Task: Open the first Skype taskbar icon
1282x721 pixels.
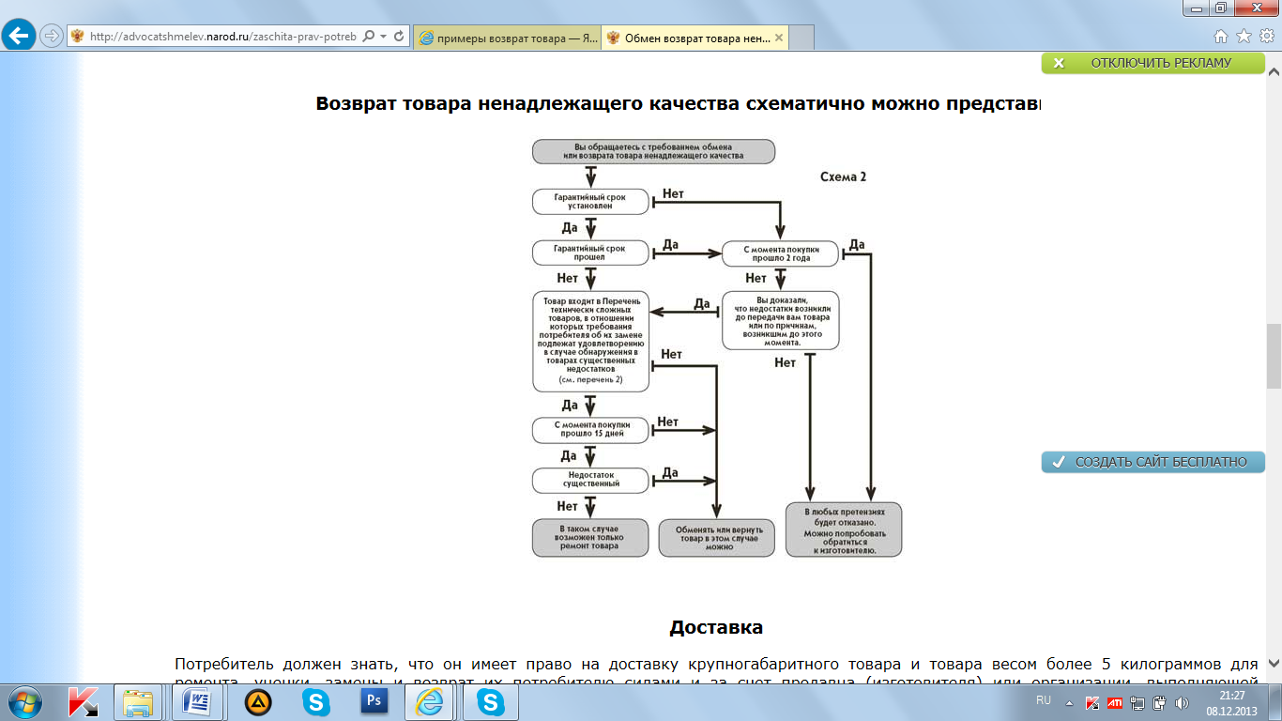Action: point(316,701)
